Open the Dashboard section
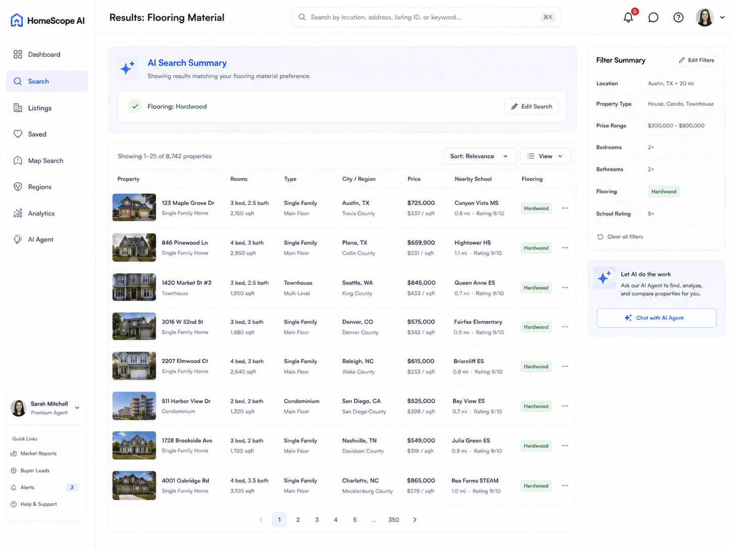 coord(47,54)
